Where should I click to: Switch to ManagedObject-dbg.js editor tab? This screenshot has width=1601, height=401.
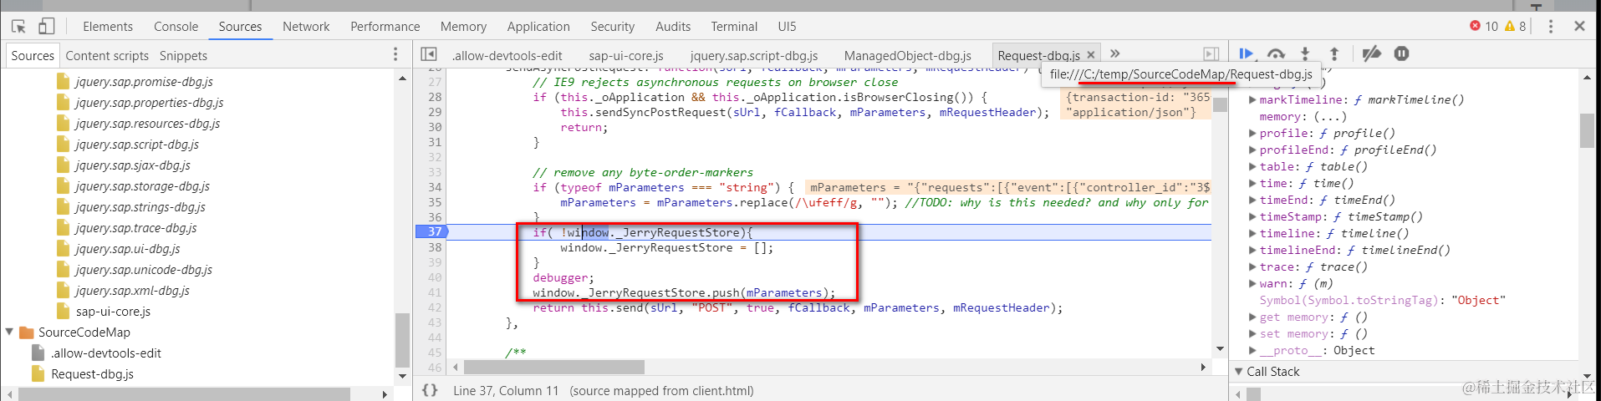(x=908, y=56)
